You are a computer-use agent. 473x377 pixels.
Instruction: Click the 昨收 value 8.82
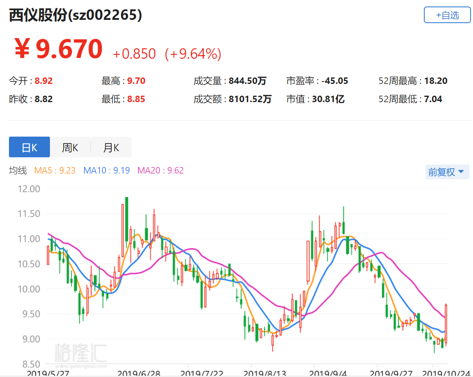tap(43, 99)
